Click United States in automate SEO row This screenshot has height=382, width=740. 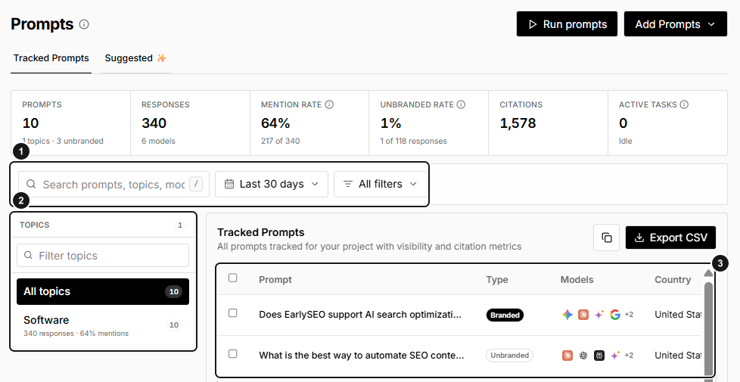click(678, 356)
